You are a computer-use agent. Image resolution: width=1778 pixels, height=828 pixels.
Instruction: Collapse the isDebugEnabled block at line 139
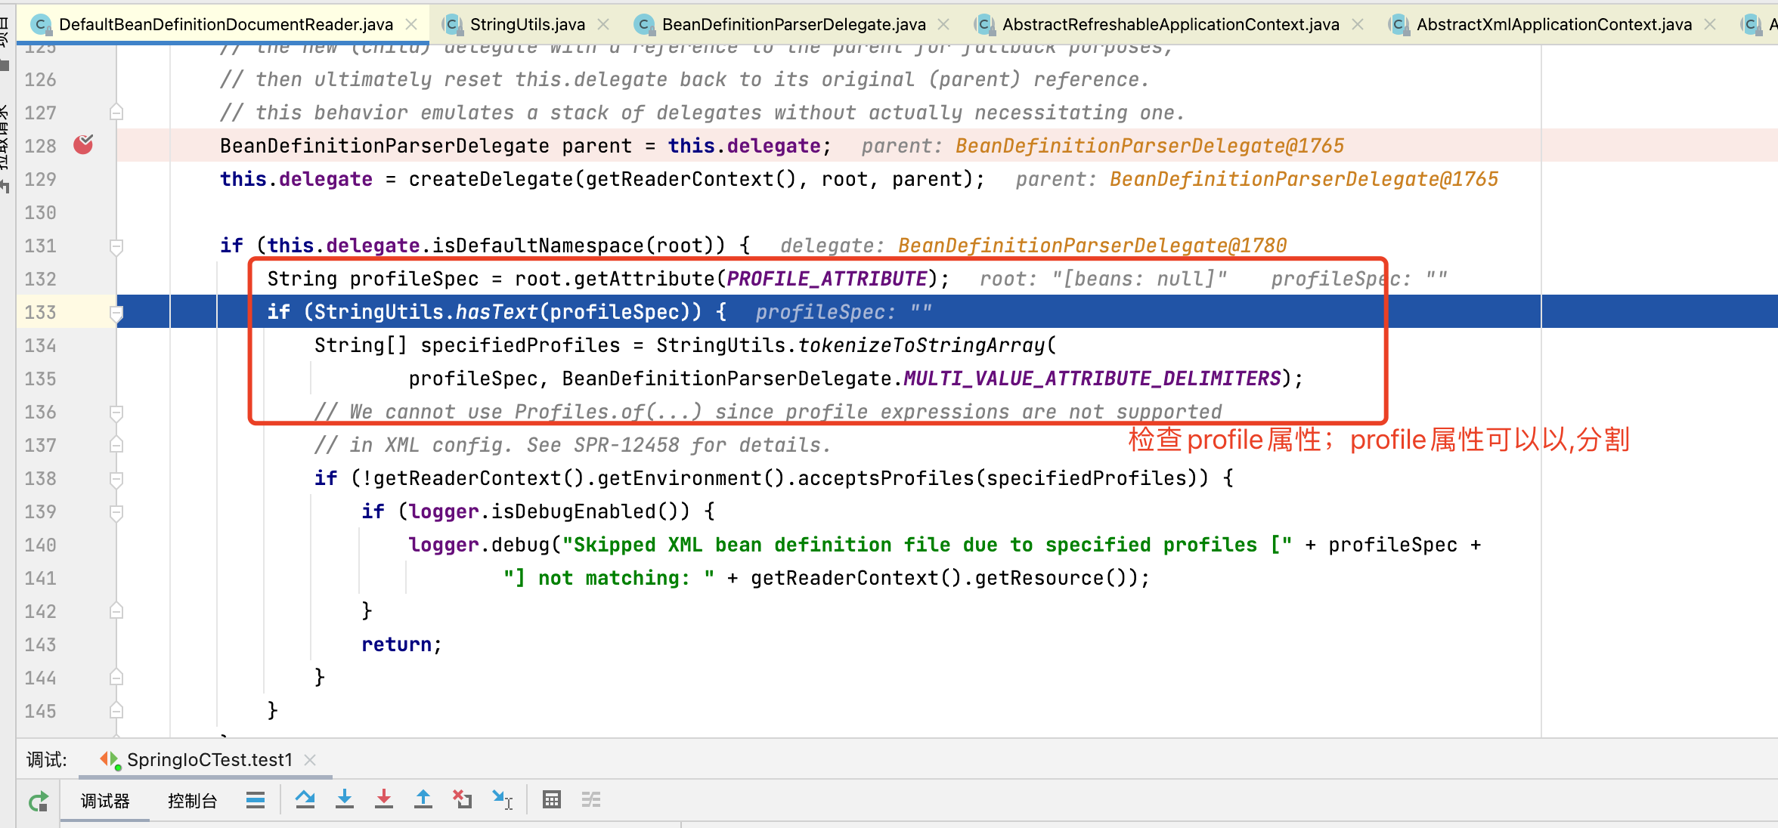116,512
